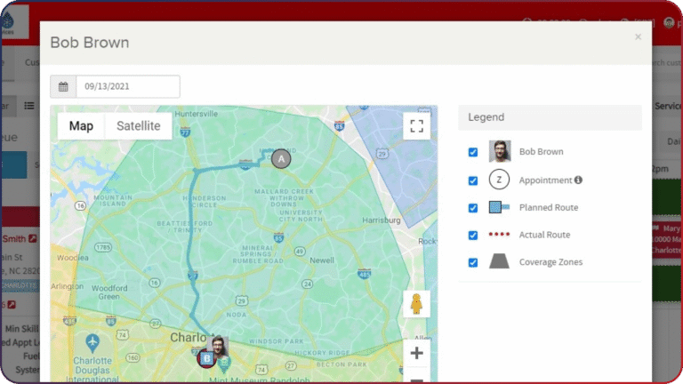Zoom in the map with plus button
The height and width of the screenshot is (384, 683).
(416, 353)
